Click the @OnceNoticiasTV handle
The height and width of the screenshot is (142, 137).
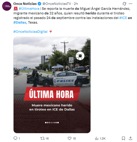point(57,4)
